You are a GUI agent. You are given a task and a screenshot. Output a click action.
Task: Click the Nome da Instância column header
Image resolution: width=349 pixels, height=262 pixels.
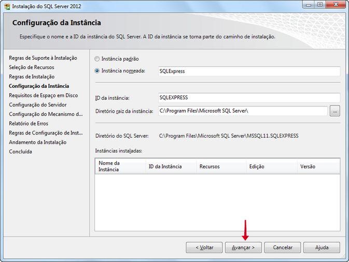click(x=120, y=167)
